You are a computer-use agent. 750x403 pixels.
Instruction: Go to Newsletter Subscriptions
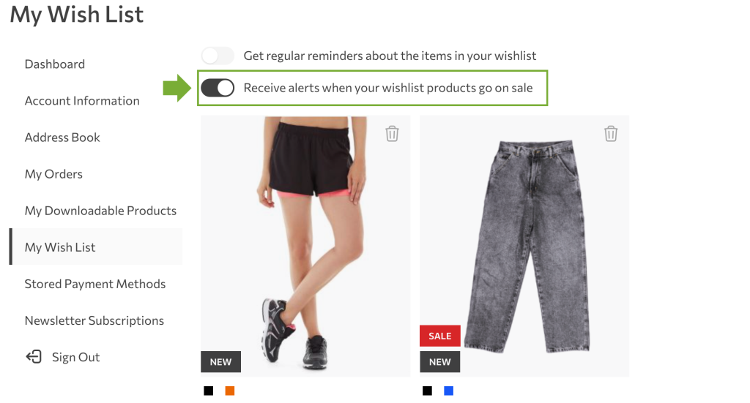click(x=94, y=320)
